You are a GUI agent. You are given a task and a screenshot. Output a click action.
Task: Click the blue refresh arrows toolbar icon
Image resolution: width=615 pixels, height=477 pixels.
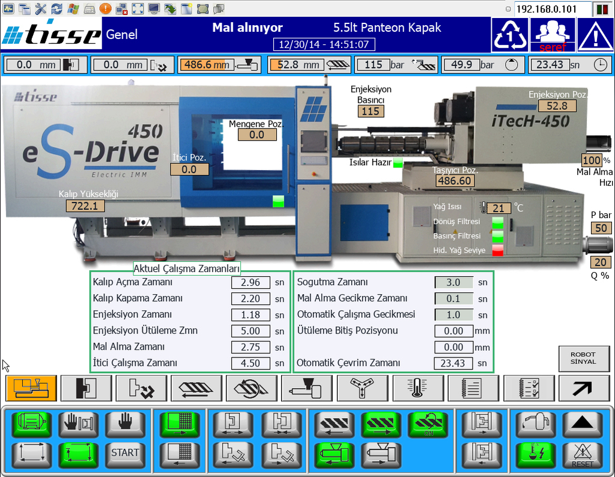tap(56, 8)
